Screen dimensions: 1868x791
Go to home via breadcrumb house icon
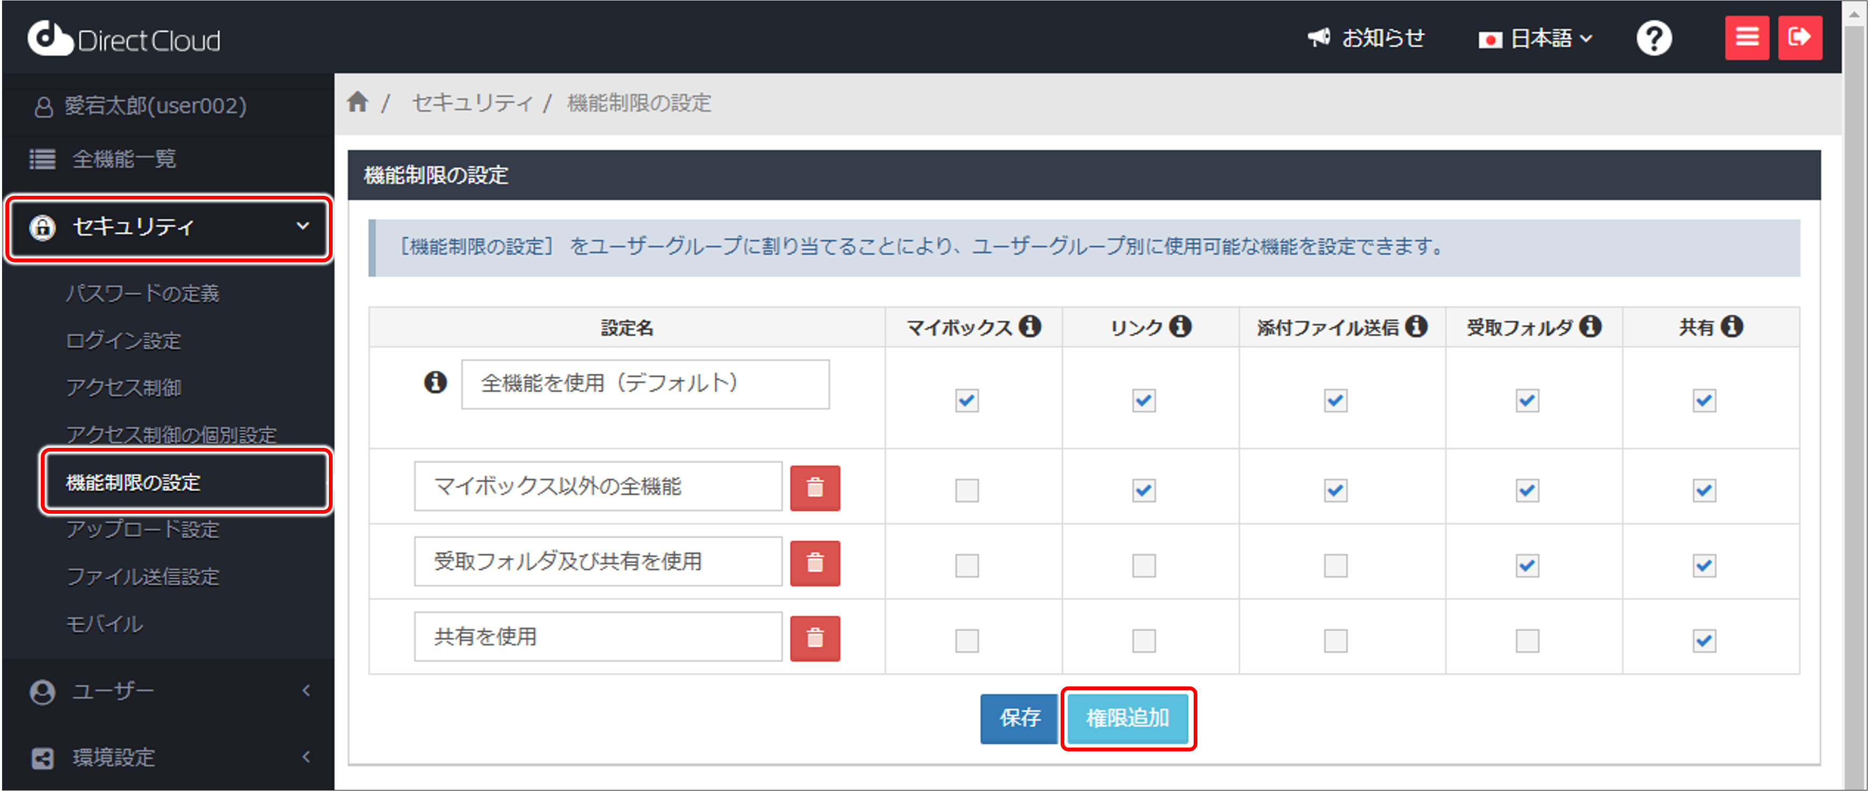tap(357, 101)
